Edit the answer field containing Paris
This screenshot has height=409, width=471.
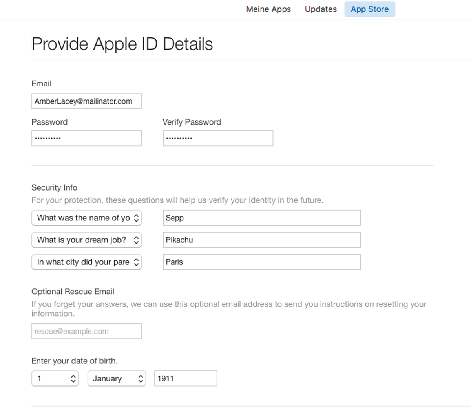point(262,262)
